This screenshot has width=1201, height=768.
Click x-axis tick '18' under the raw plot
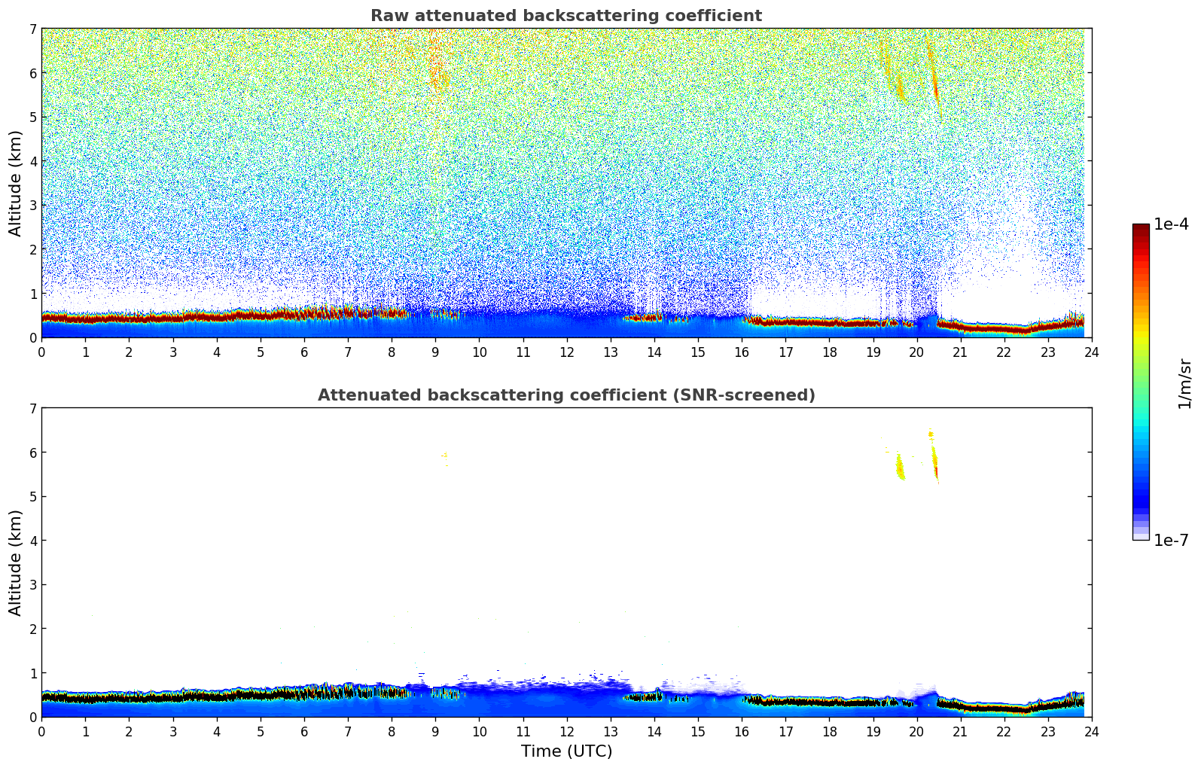tap(829, 352)
